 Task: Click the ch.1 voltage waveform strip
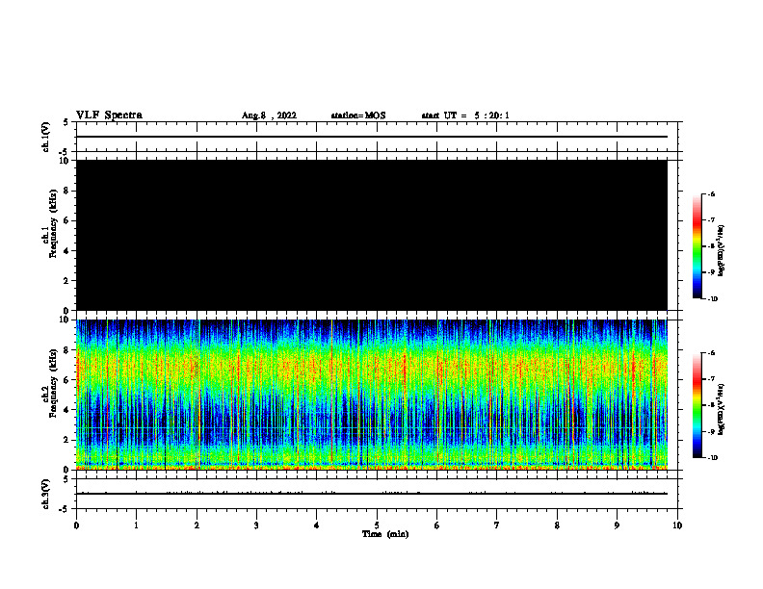point(377,137)
